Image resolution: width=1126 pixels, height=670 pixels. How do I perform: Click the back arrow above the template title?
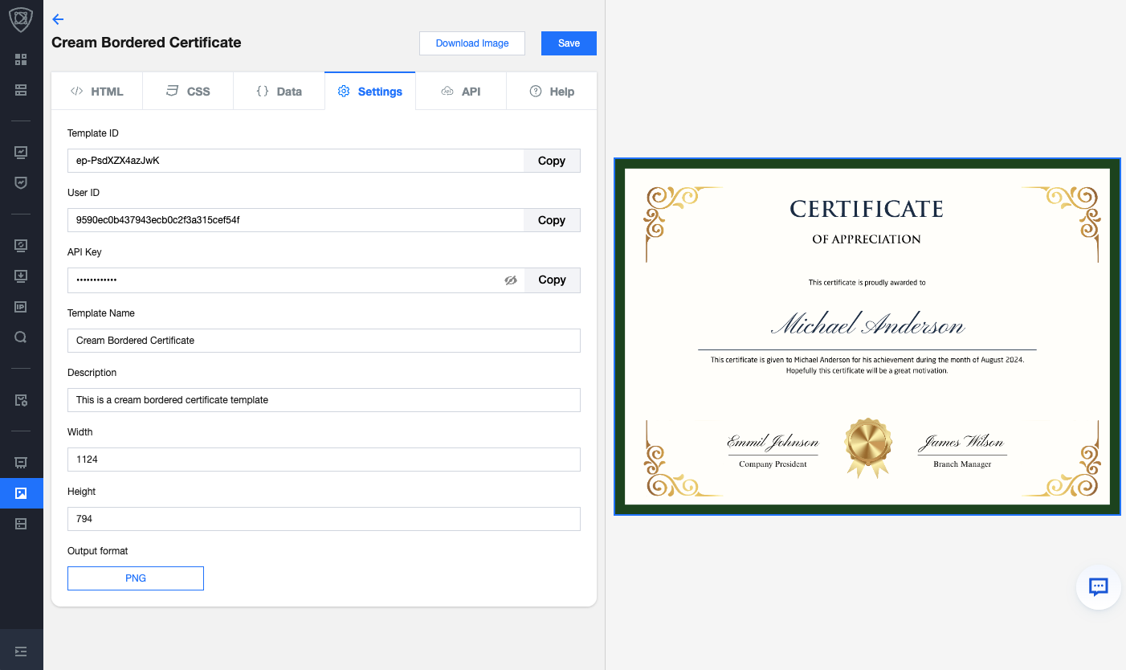(58, 19)
